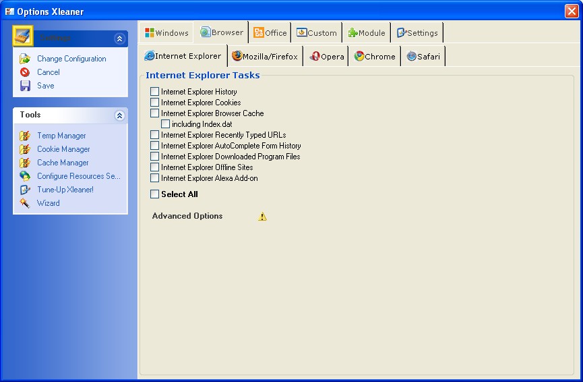Click the Safari compass icon
The height and width of the screenshot is (382, 583).
(411, 56)
